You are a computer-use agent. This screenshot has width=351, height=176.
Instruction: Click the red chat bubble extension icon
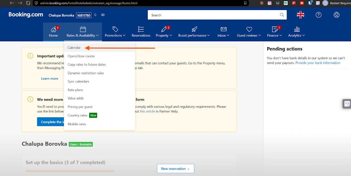(x=302, y=3)
